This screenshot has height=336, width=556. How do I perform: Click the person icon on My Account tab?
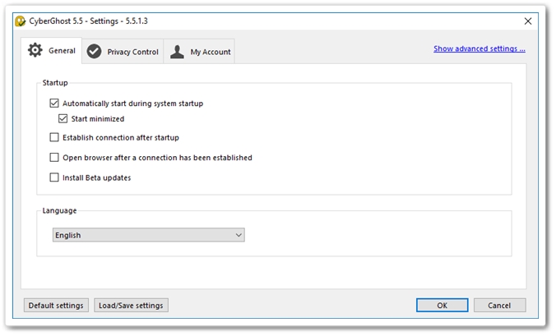(x=177, y=52)
